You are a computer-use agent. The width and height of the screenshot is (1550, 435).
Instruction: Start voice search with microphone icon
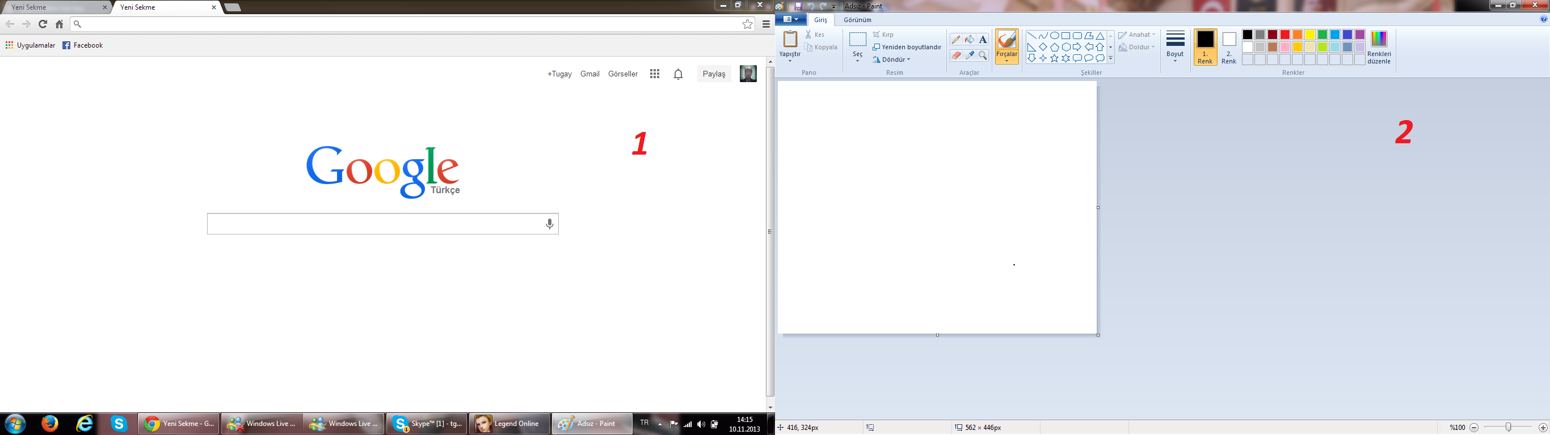pyautogui.click(x=549, y=224)
